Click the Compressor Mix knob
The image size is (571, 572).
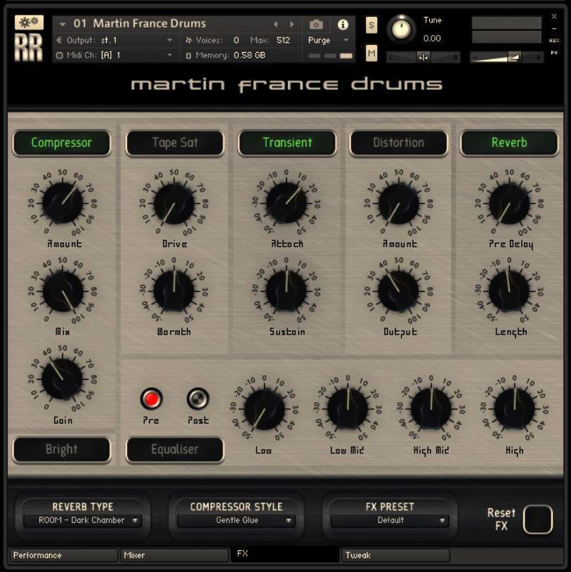63,291
